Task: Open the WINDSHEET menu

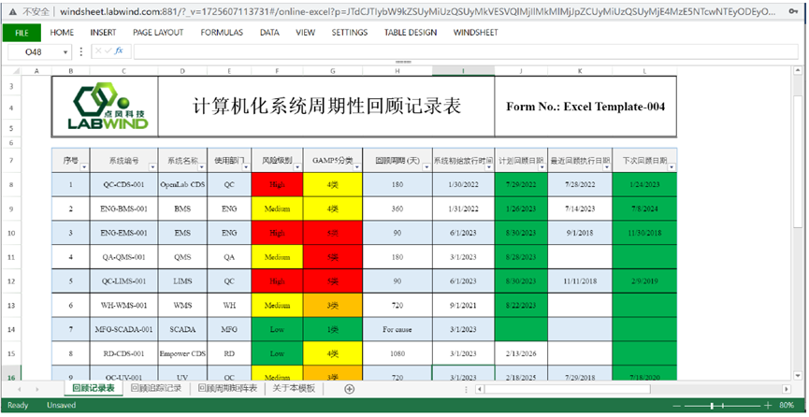Action: coord(475,32)
